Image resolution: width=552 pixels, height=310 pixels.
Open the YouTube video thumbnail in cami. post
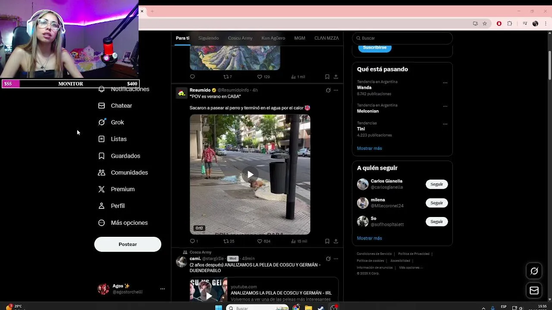(x=209, y=290)
